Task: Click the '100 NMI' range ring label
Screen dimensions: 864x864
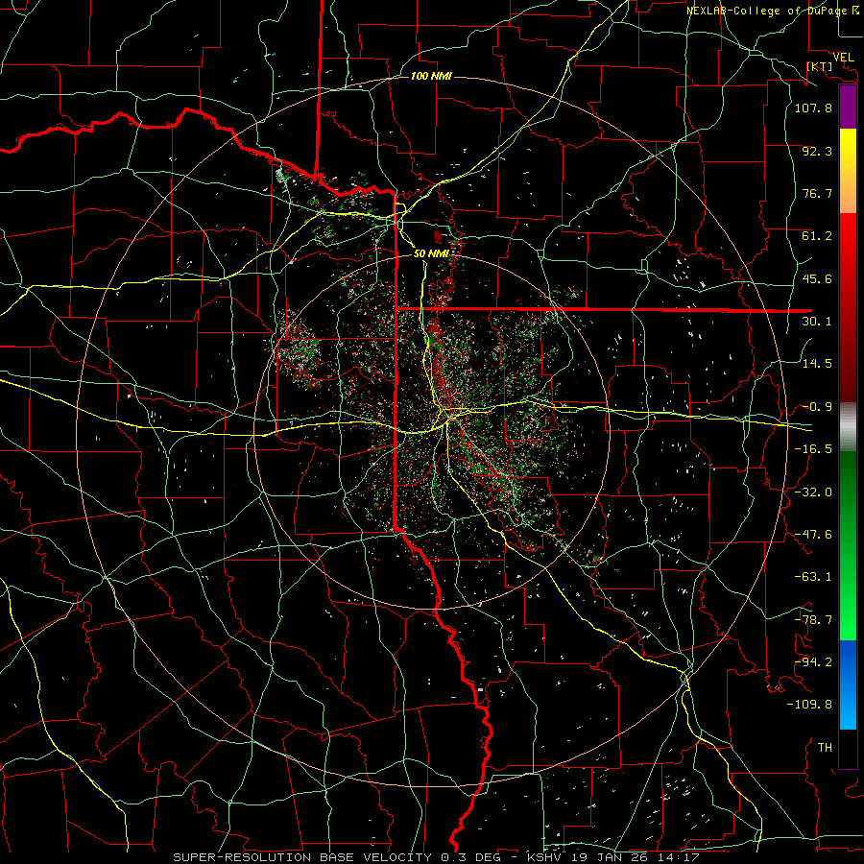Action: click(x=431, y=76)
